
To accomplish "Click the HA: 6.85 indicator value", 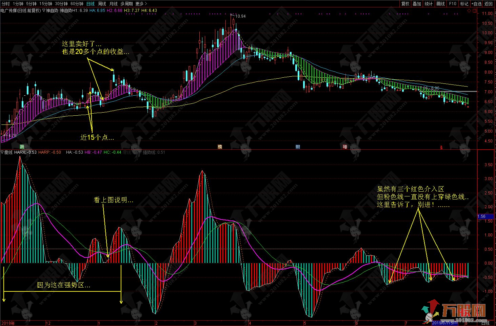I will 97,11.
